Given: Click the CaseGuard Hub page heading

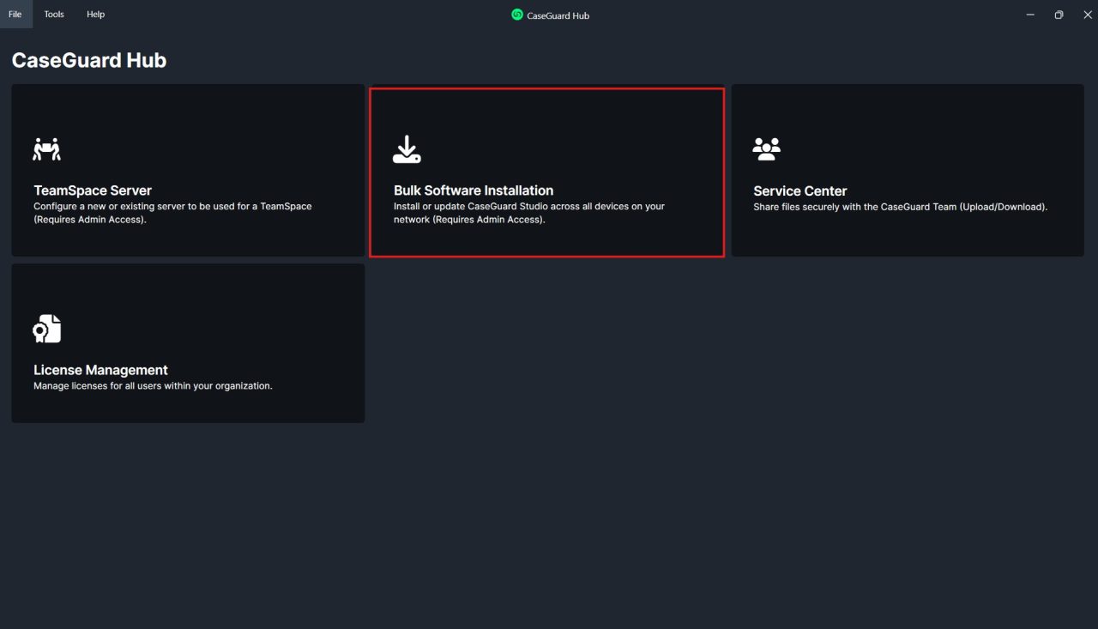Looking at the screenshot, I should 89,60.
